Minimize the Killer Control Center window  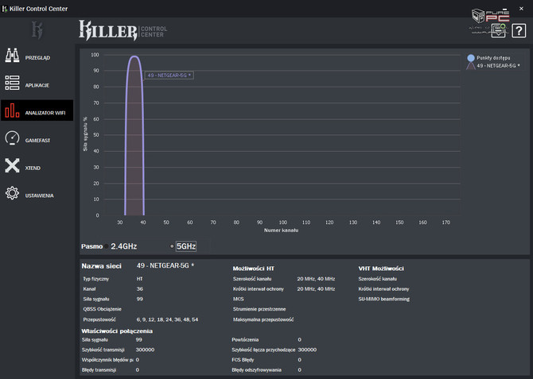(505, 9)
